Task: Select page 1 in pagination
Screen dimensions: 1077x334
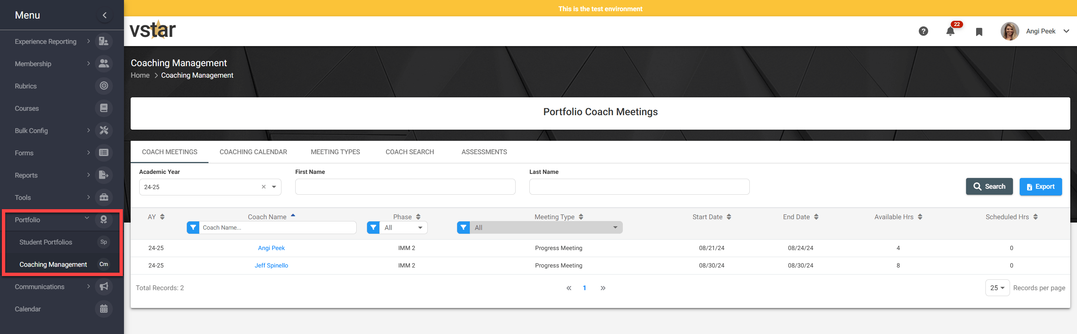Action: (x=584, y=288)
